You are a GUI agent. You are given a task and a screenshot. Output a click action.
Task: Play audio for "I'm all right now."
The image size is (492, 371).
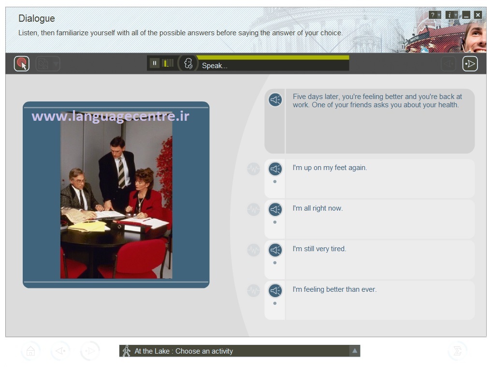coord(275,210)
